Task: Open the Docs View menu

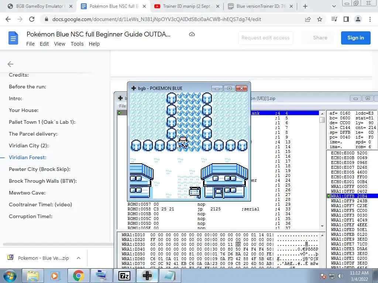Action: (x=59, y=44)
